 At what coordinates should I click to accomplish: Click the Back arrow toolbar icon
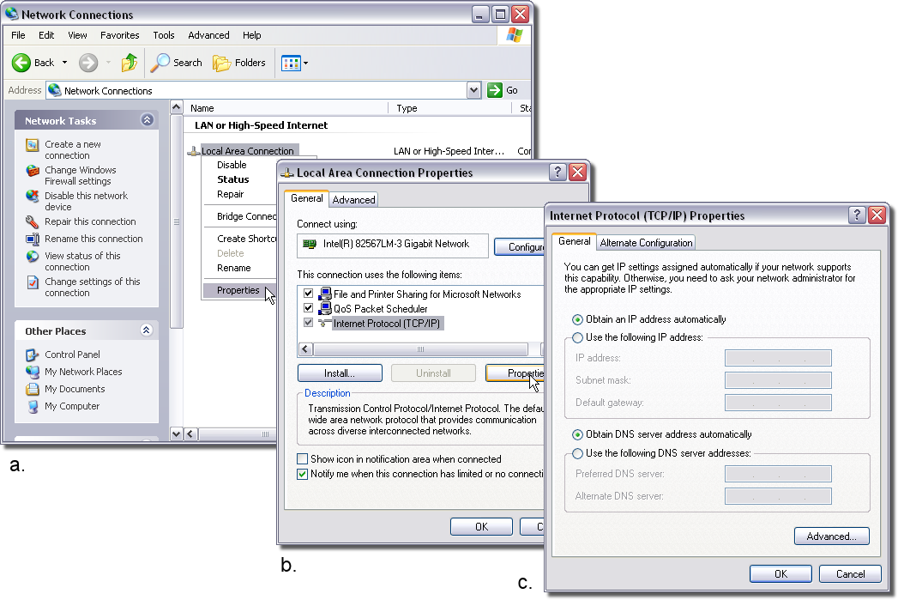click(x=21, y=63)
